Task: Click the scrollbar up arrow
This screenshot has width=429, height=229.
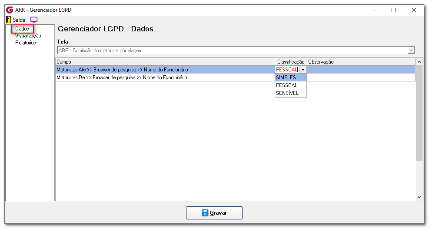Action: coord(419,62)
